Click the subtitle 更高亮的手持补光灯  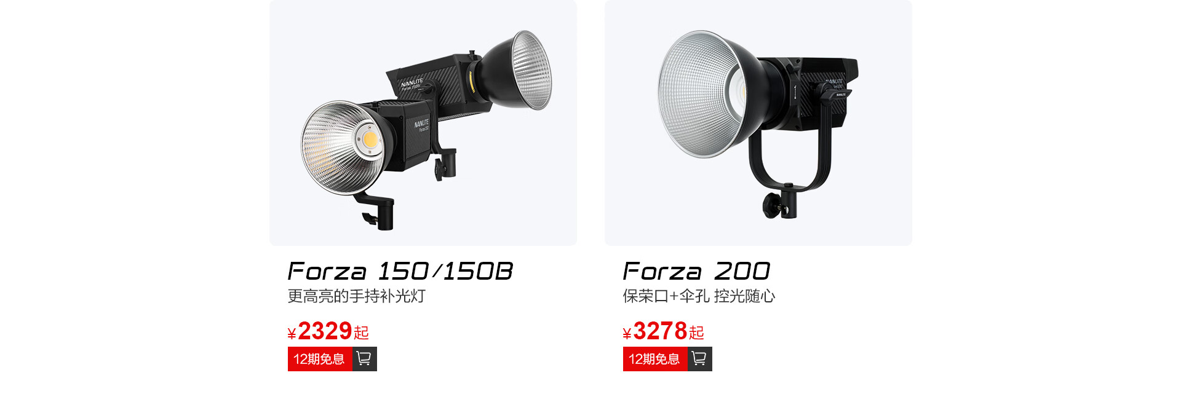tap(357, 296)
